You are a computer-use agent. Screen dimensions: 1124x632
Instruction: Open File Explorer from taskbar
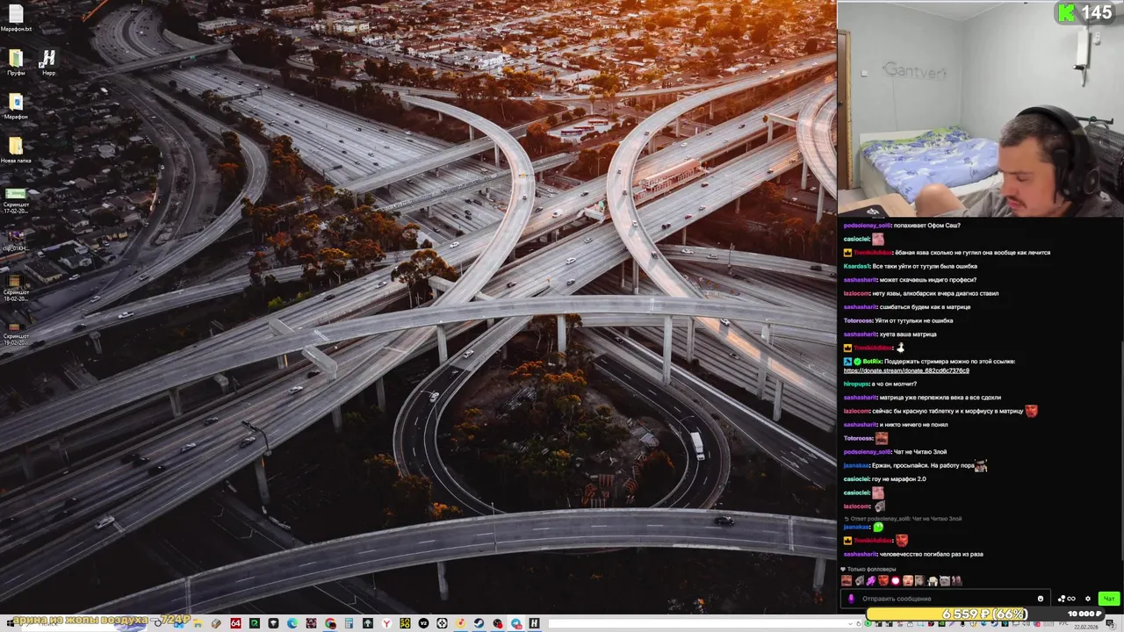click(x=198, y=623)
